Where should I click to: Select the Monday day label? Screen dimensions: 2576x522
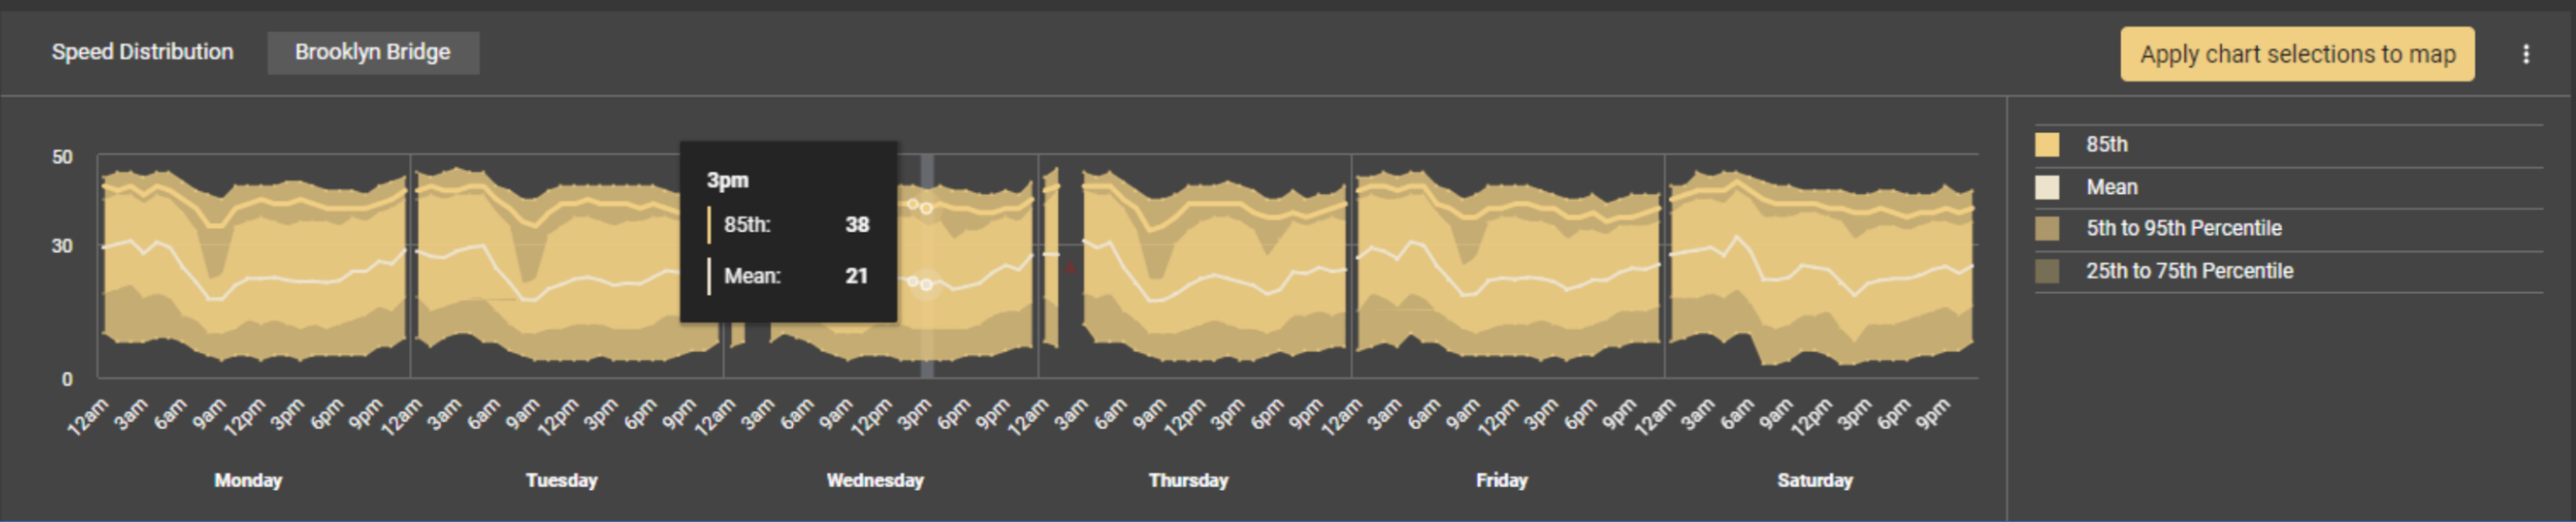(248, 480)
